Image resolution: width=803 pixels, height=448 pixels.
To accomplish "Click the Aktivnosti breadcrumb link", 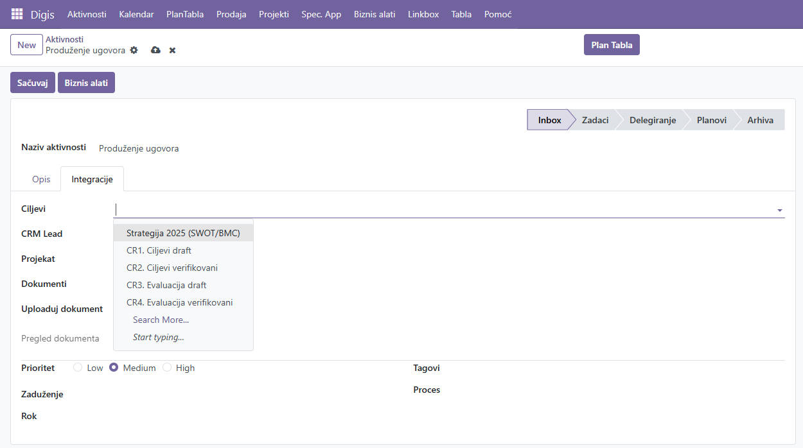I will 64,39.
